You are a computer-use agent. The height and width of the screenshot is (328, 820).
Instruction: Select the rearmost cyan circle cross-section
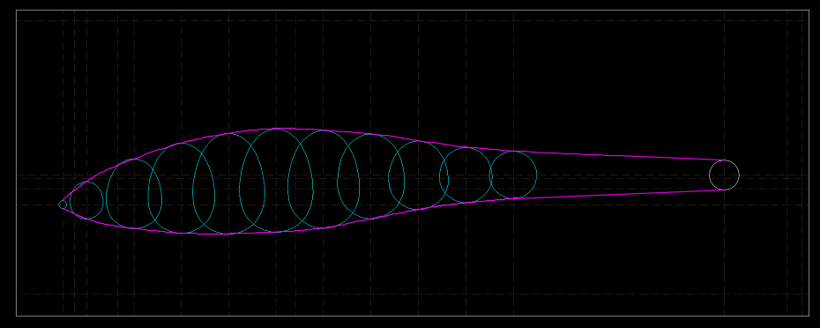pyautogui.click(x=513, y=175)
